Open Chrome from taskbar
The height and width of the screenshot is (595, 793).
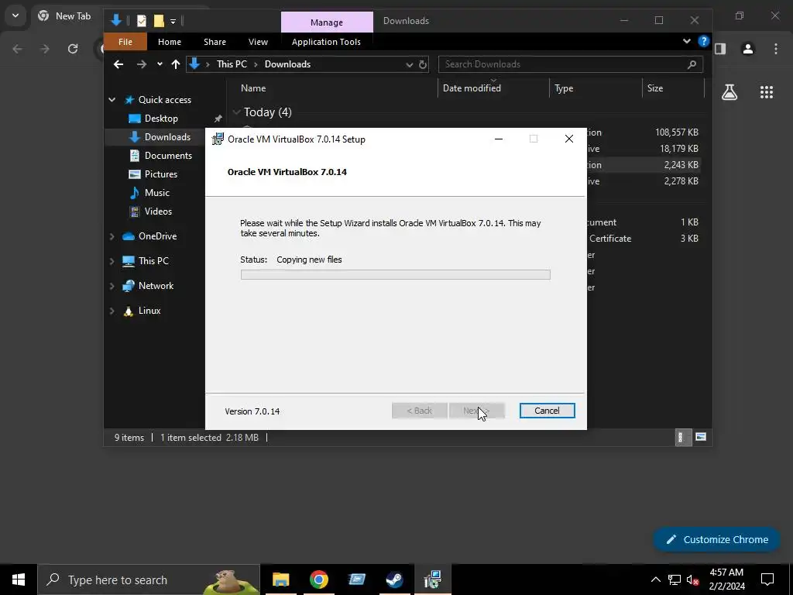pyautogui.click(x=318, y=580)
